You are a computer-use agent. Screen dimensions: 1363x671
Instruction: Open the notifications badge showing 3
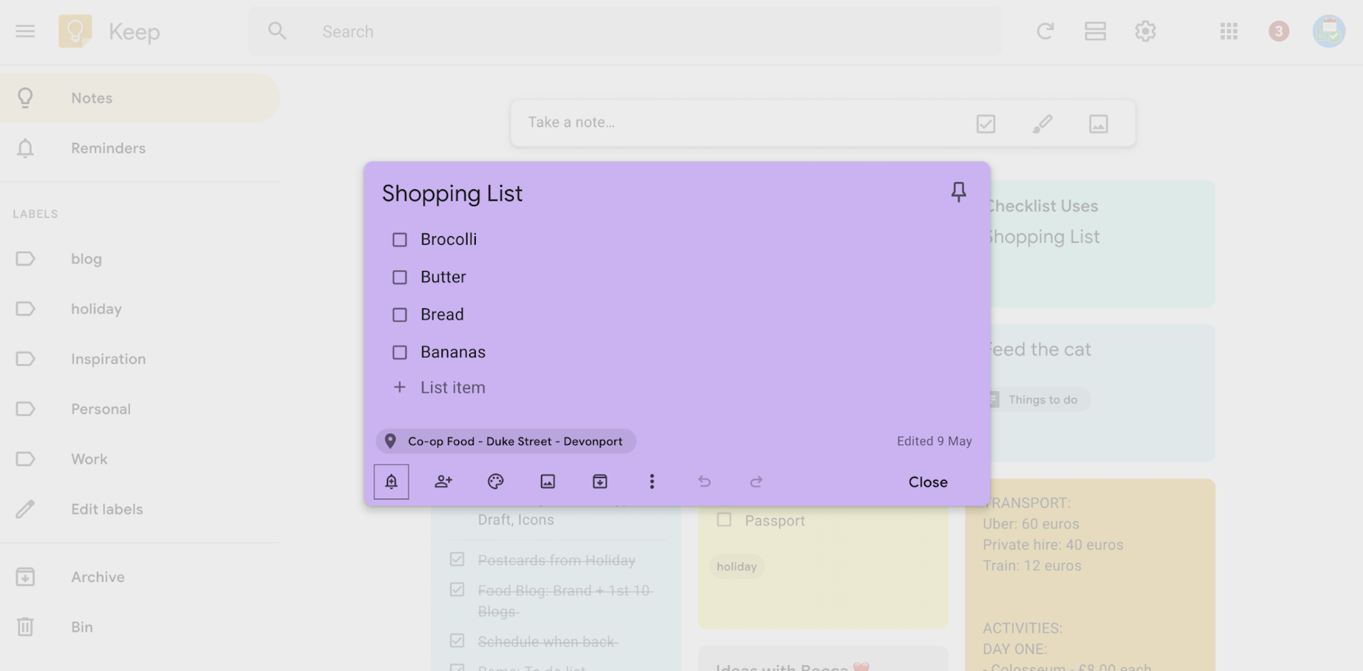tap(1279, 31)
